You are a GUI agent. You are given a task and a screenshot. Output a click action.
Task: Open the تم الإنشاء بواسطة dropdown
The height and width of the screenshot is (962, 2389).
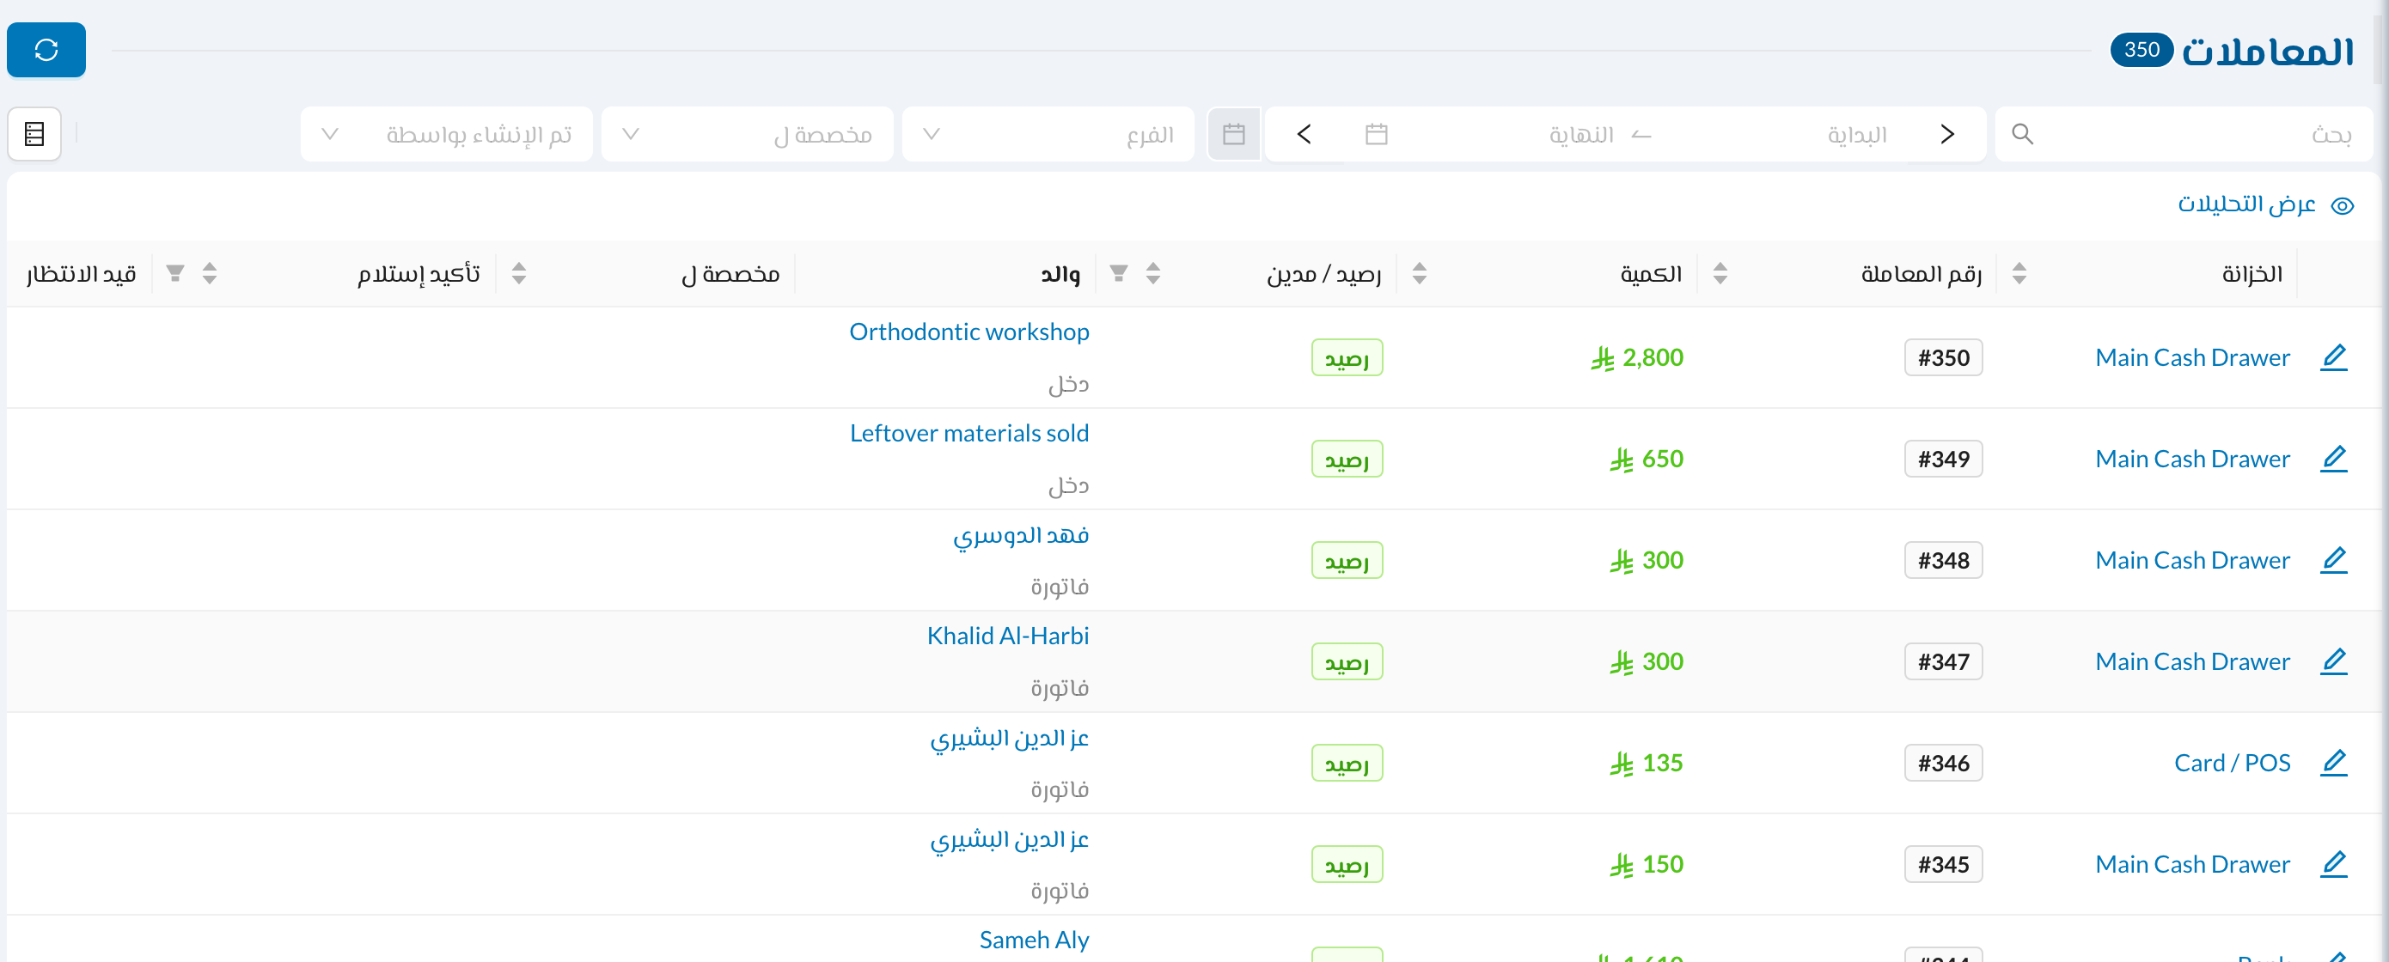(446, 134)
